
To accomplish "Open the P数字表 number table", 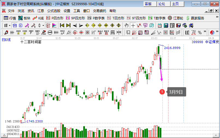I will click(96, 18).
